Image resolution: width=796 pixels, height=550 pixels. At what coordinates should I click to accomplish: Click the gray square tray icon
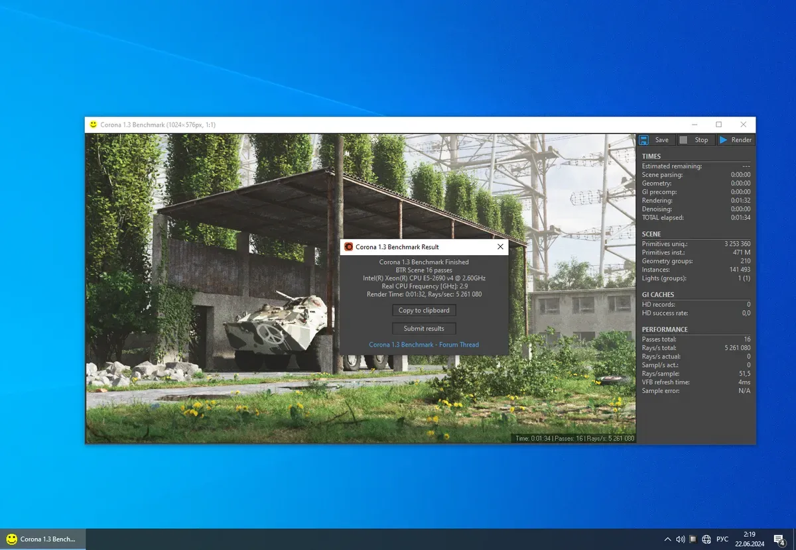(693, 539)
